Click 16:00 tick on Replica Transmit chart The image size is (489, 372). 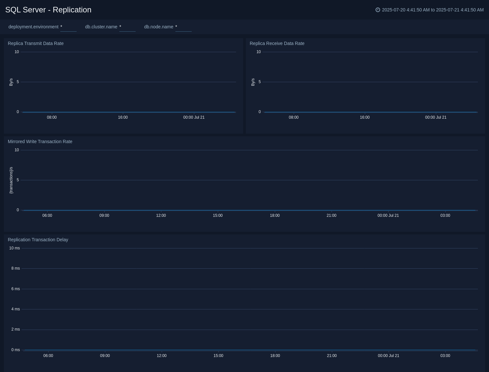coord(123,117)
